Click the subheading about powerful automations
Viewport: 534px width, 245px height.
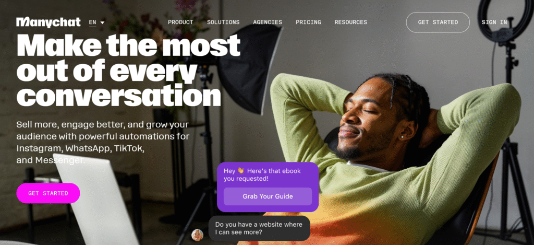point(103,142)
